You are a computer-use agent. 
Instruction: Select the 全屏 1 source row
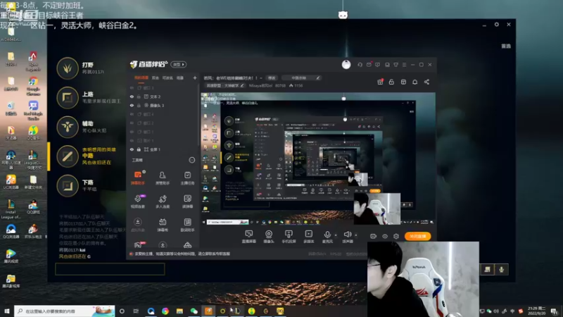pos(163,149)
